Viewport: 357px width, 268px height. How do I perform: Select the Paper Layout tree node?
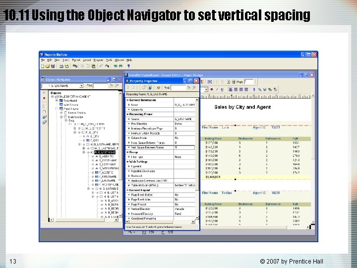(71, 109)
